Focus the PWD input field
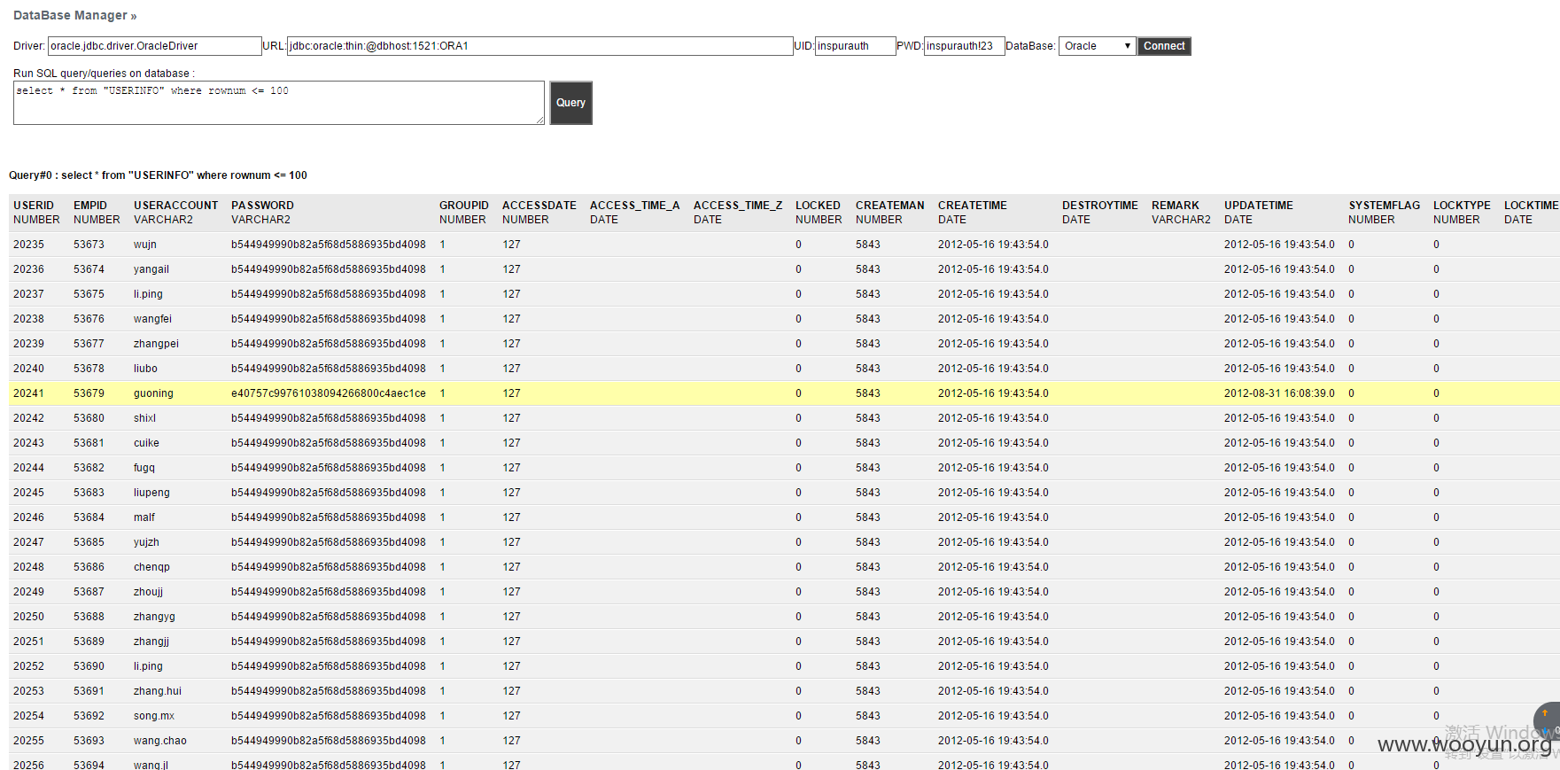Screen dimensions: 1560x770 pyautogui.click(x=964, y=46)
